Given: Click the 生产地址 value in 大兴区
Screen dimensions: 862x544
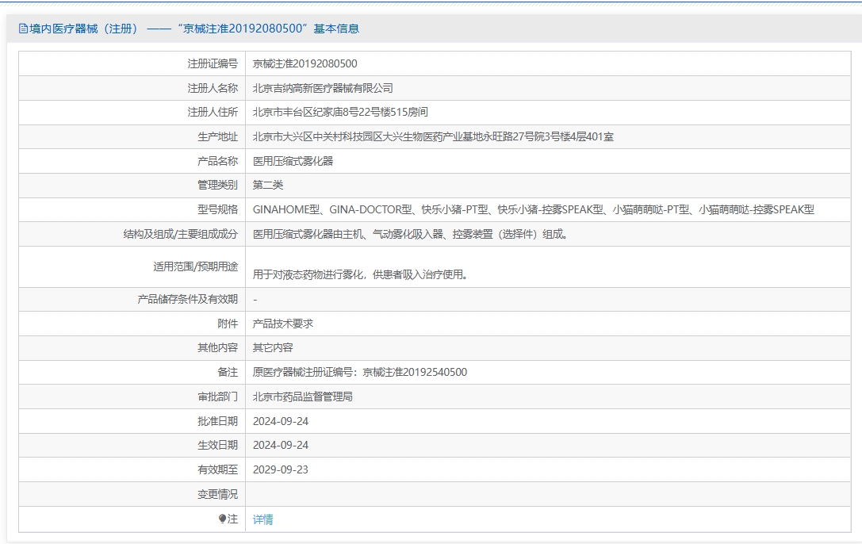Looking at the screenshot, I should 433,137.
